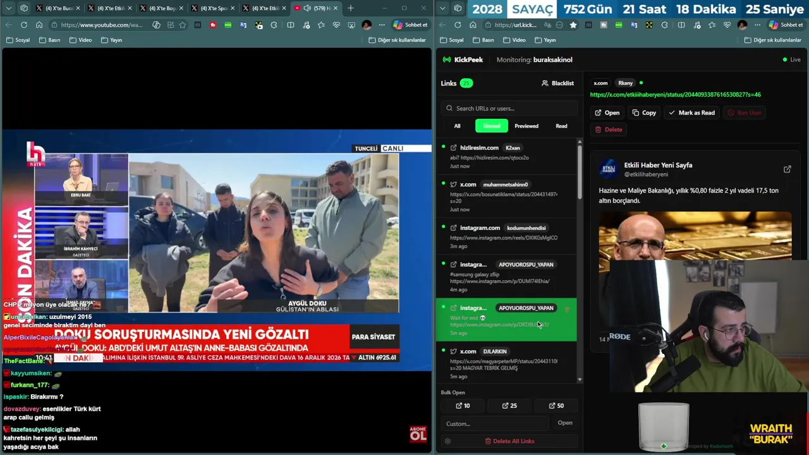Click the Twitter bird icon on muhammetsahinn0 row
The image size is (809, 455).
tap(453, 185)
